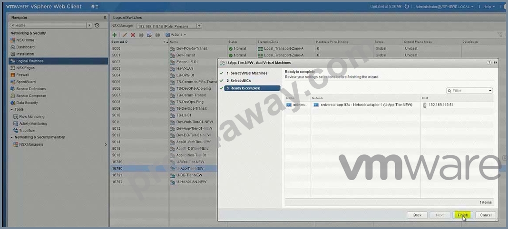Pin the Navigator panel with pin icon
This screenshot has height=229, width=508.
(105, 18)
